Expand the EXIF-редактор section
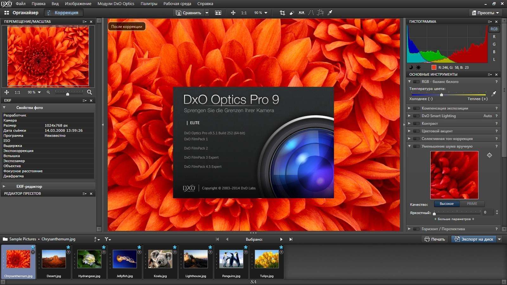This screenshot has width=507, height=285. click(4, 187)
